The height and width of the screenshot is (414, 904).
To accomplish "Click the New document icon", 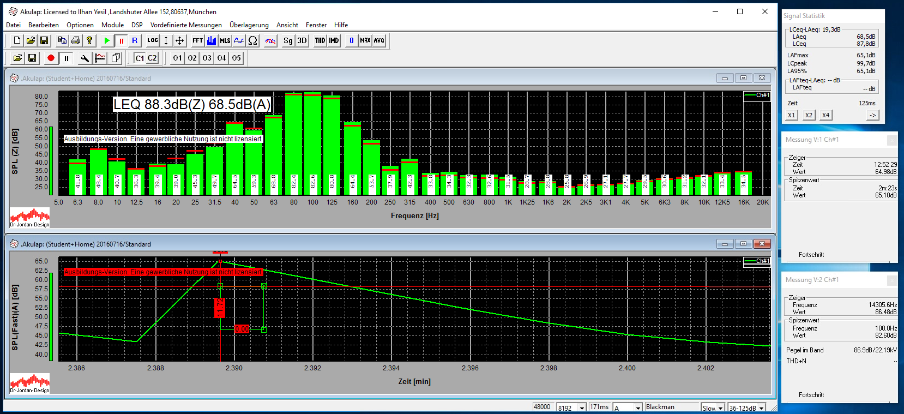I will [x=17, y=40].
